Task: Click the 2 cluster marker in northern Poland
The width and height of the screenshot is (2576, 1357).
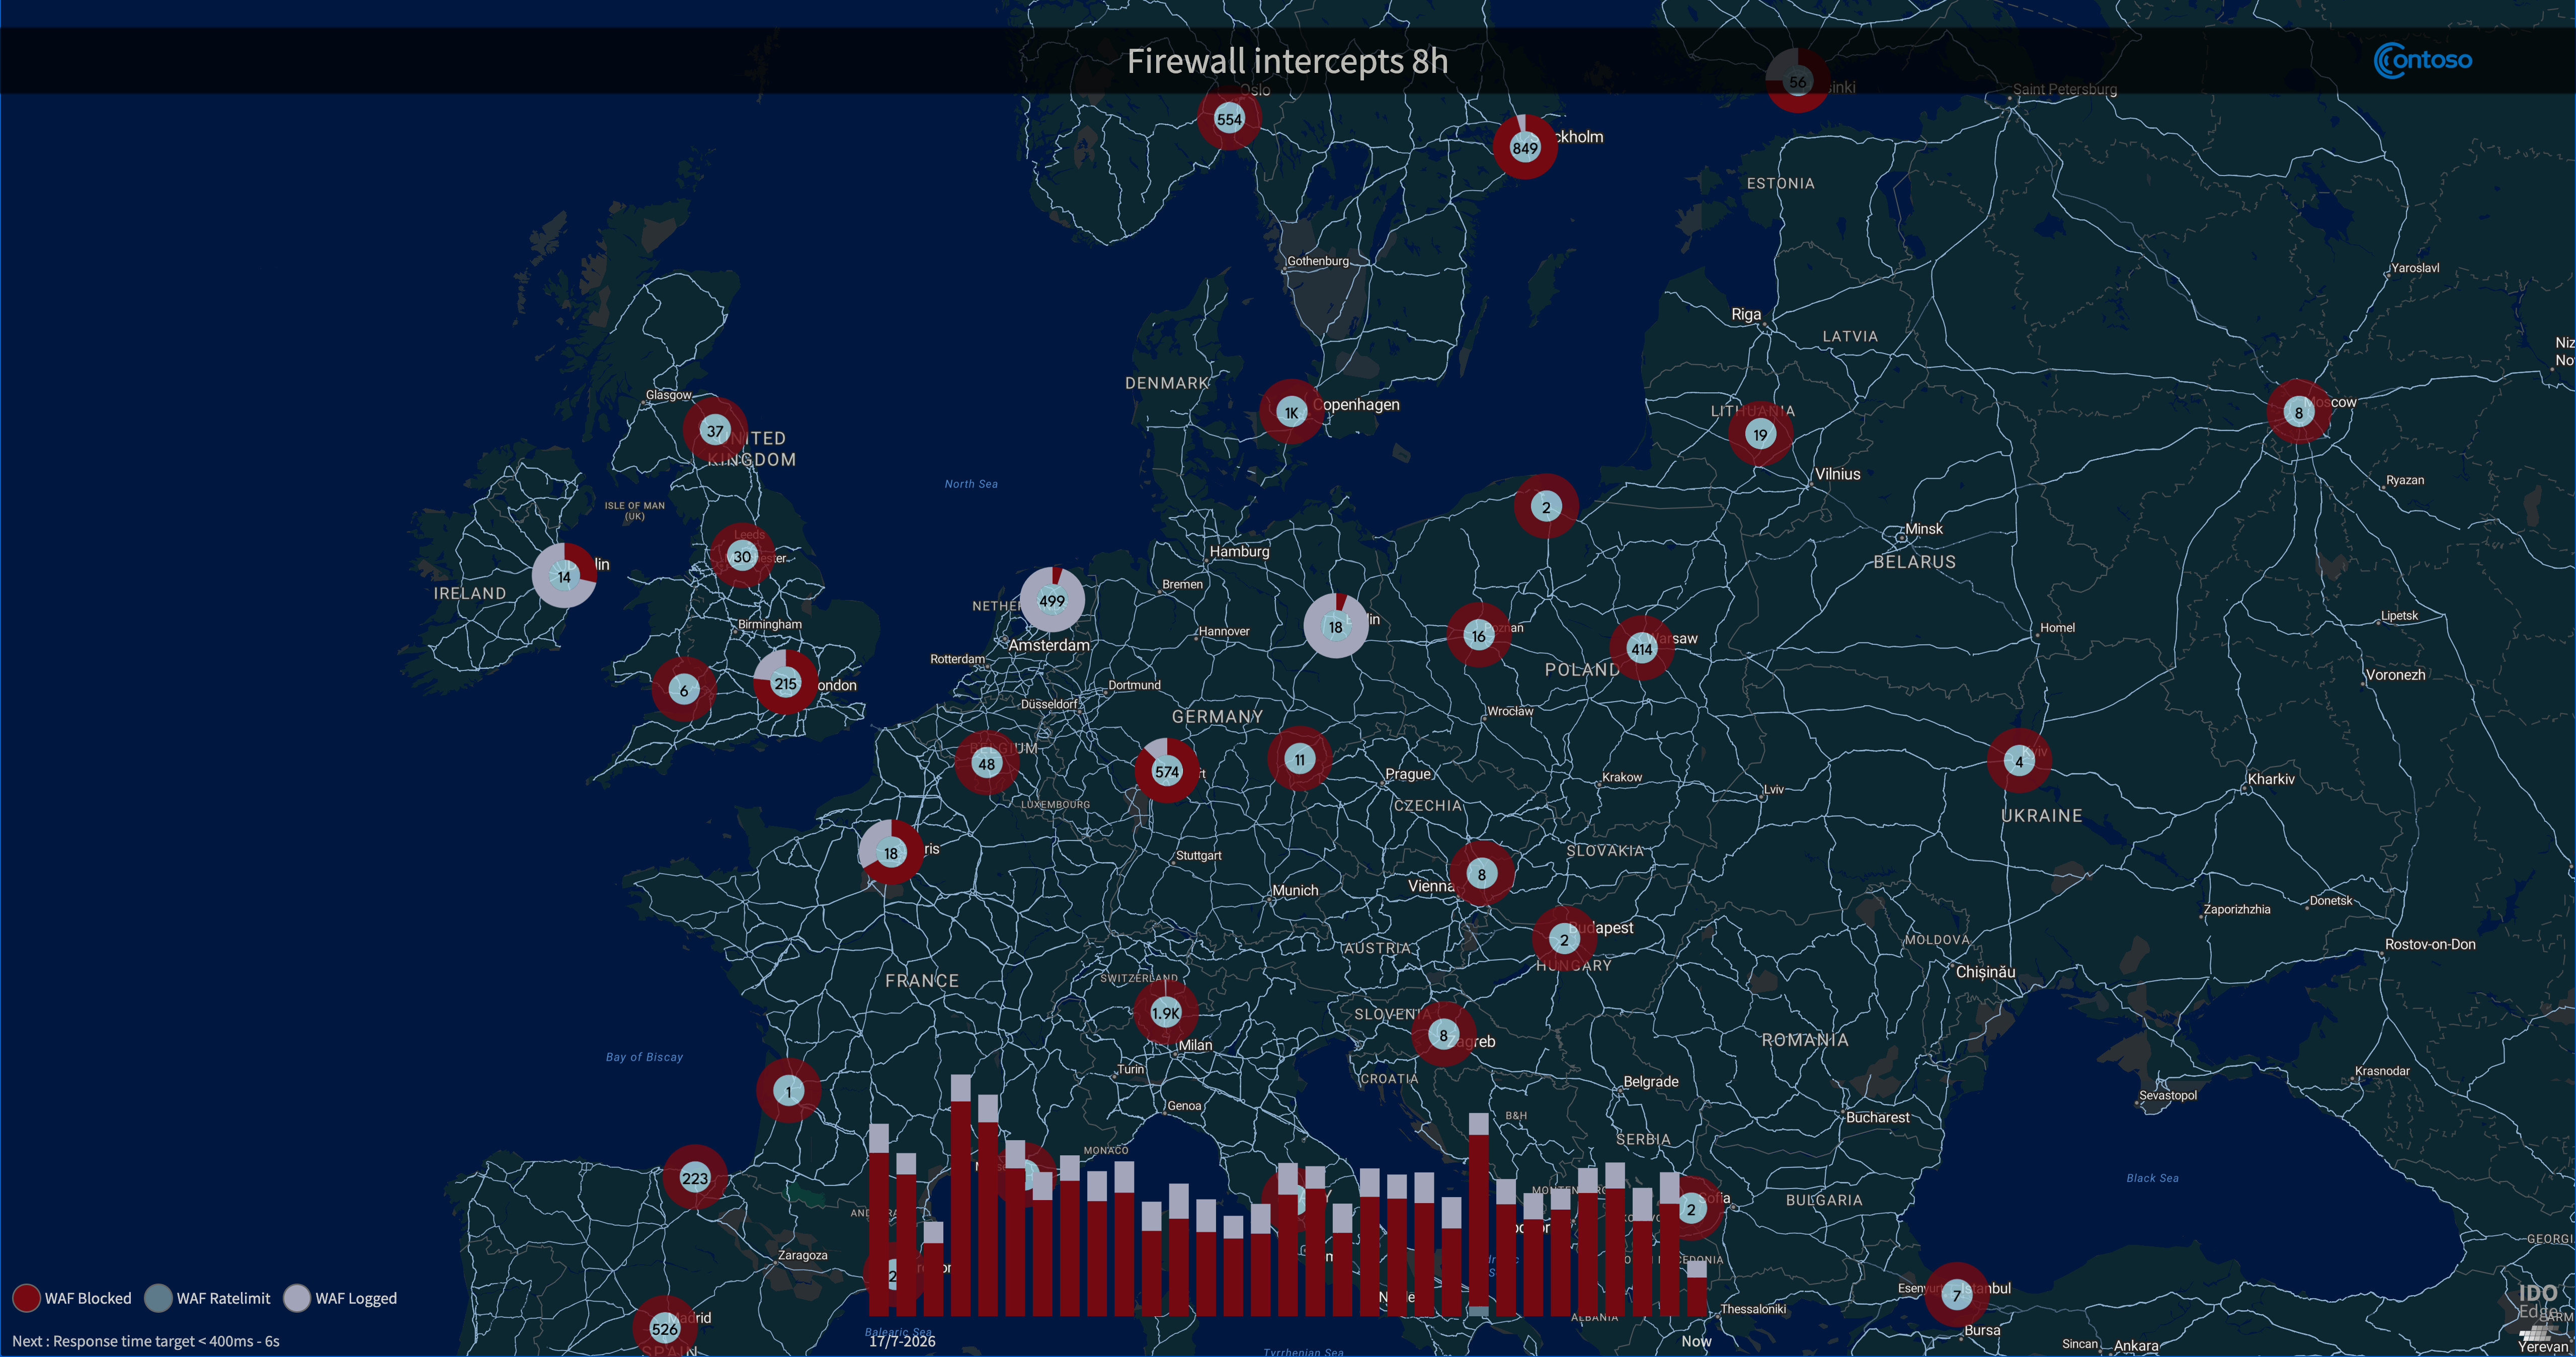Action: (x=1546, y=506)
